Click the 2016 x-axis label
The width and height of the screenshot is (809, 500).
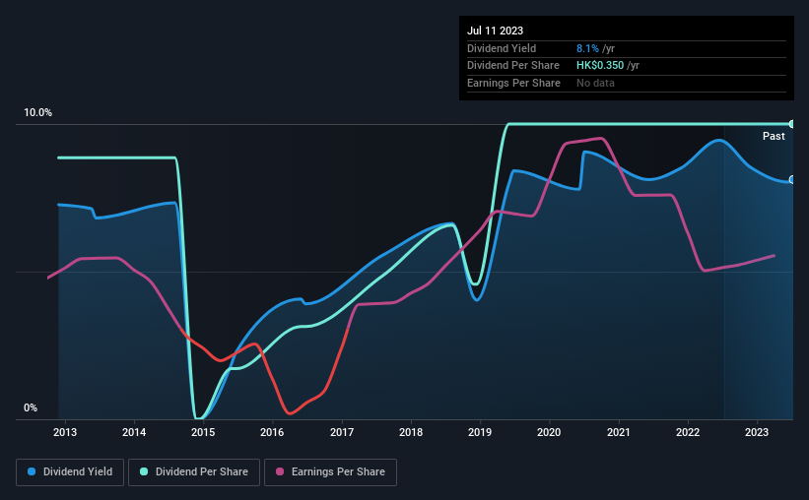272,432
